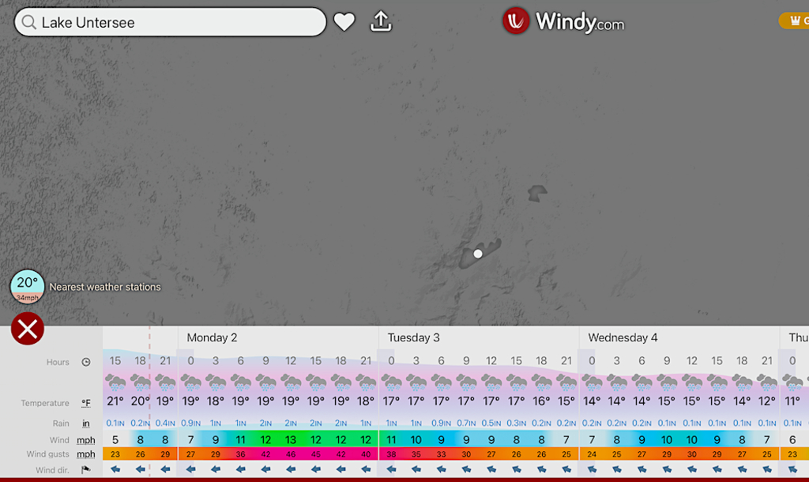
Task: Open the share upload icon
Action: coord(381,21)
